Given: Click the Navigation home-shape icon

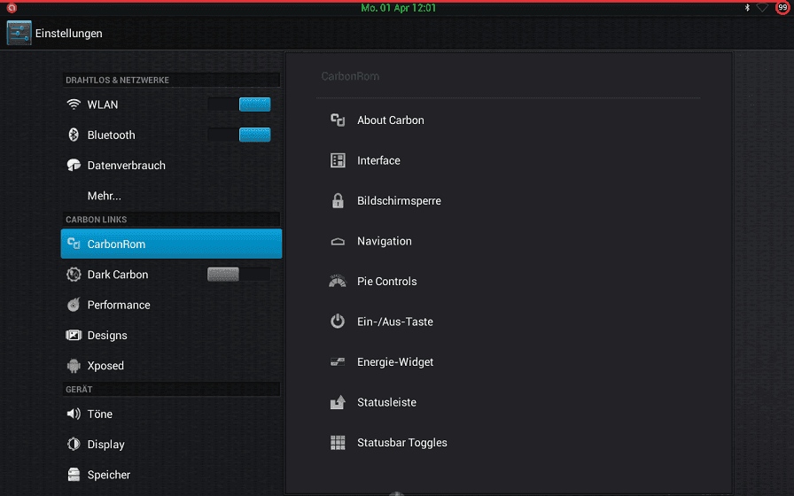Looking at the screenshot, I should [338, 242].
